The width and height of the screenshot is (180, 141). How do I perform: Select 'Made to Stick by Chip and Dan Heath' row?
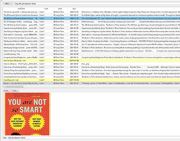pyautogui.click(x=91, y=51)
